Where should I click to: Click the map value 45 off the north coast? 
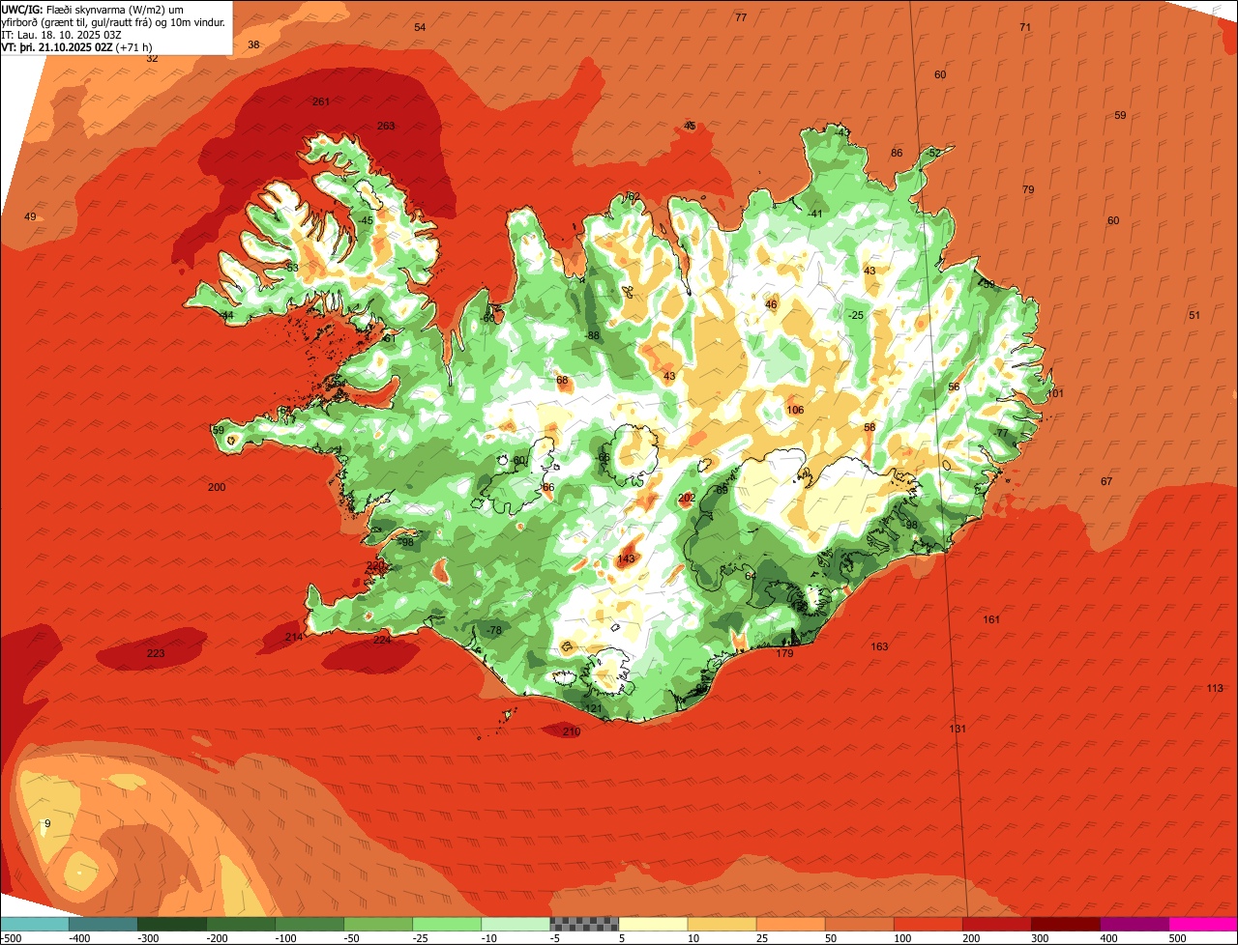[x=690, y=127]
